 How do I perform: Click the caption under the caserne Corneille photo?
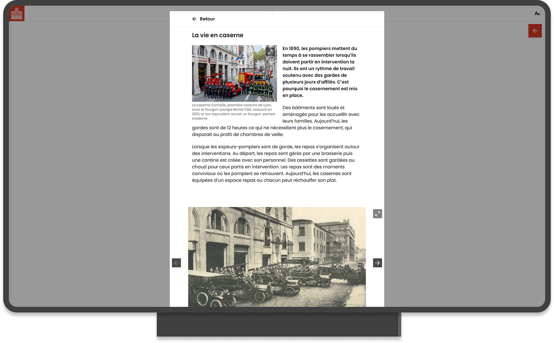pos(233,112)
